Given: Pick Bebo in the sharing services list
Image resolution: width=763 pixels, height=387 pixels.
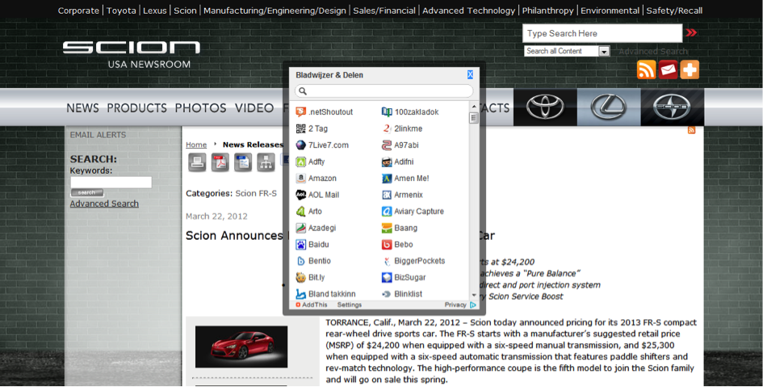Looking at the screenshot, I should tap(403, 244).
